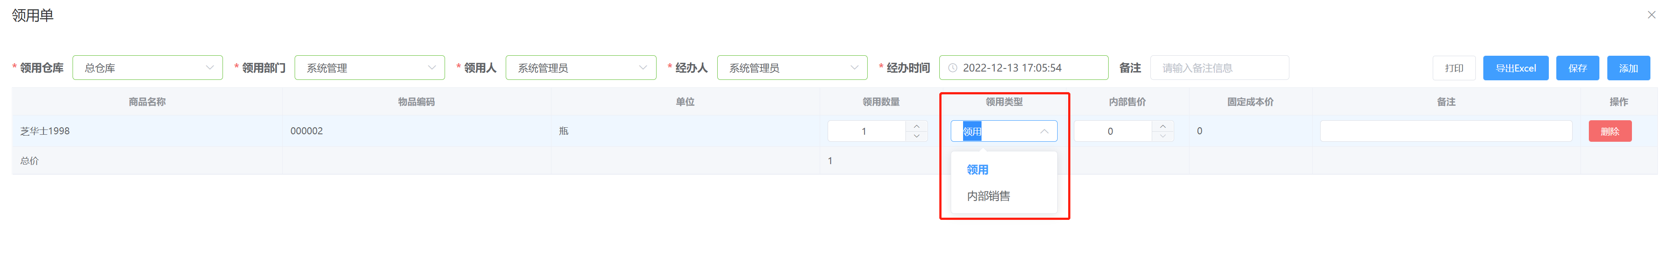Click the row 备注 text box

coord(1446,131)
